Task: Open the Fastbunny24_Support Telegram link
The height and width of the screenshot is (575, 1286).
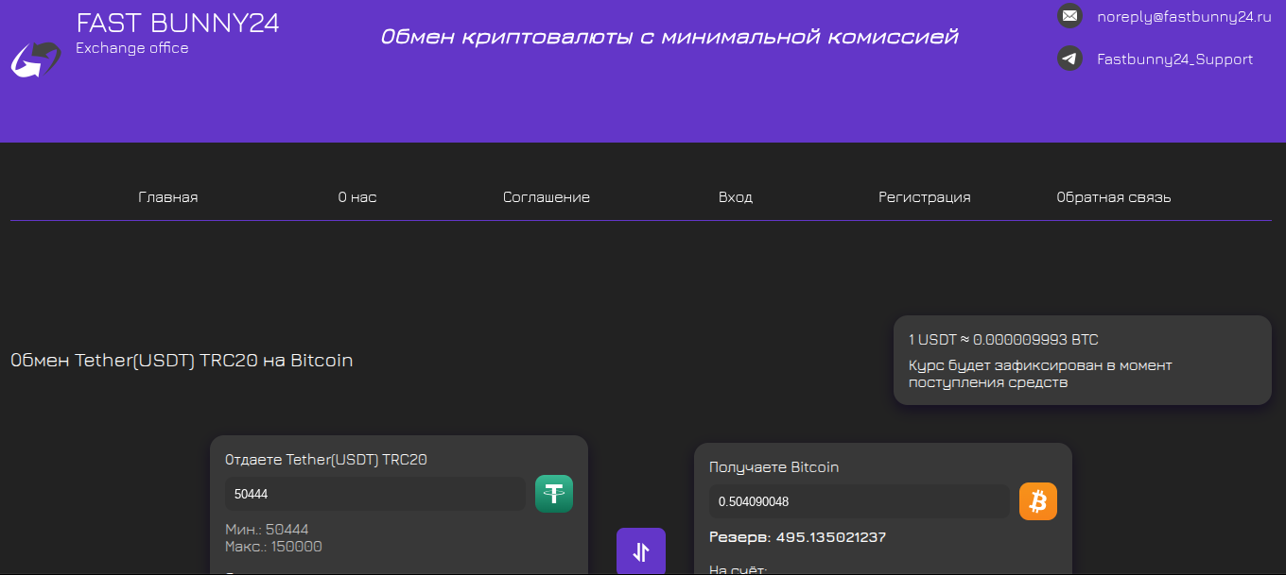Action: [x=1174, y=59]
